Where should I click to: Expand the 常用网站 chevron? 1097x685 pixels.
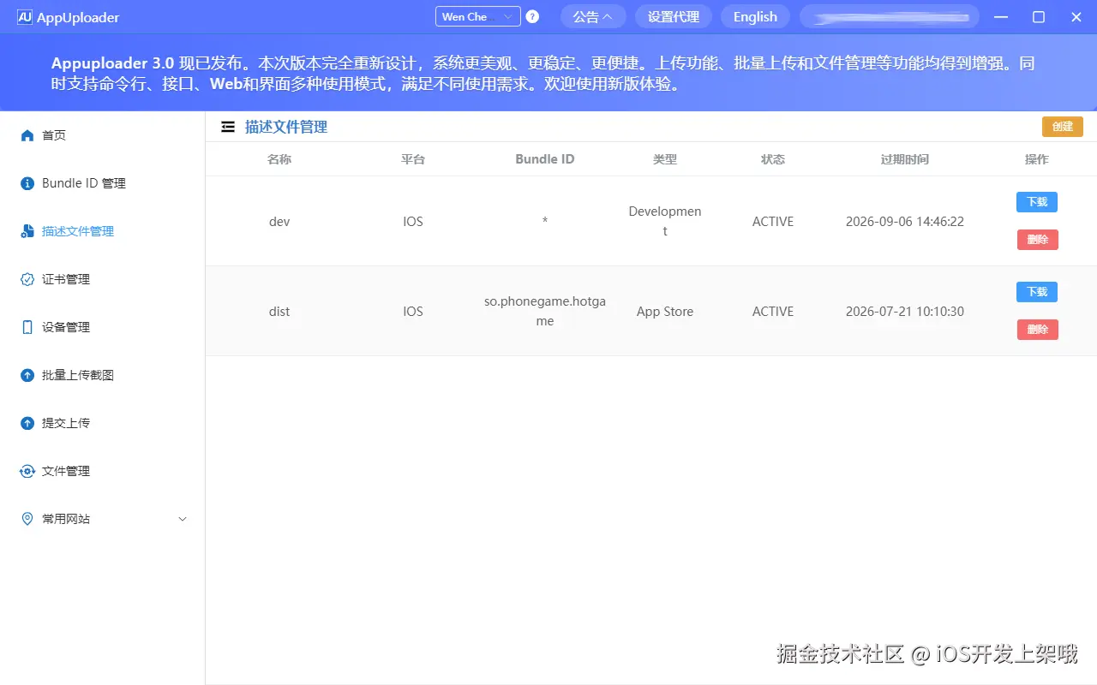(x=183, y=519)
